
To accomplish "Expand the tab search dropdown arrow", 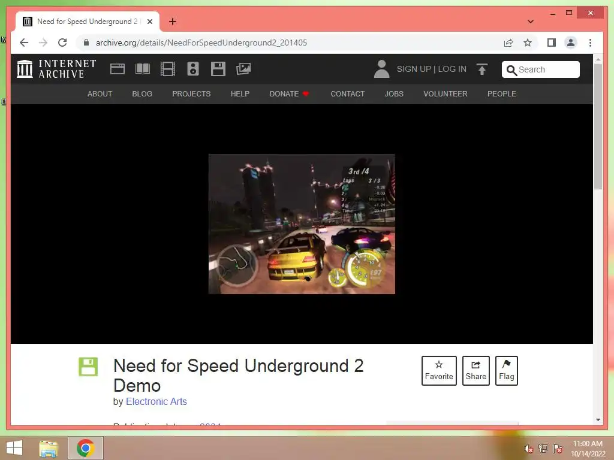I will point(530,22).
